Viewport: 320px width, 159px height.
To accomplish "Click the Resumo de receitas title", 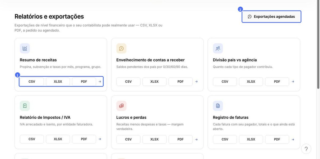I will (x=38, y=60).
